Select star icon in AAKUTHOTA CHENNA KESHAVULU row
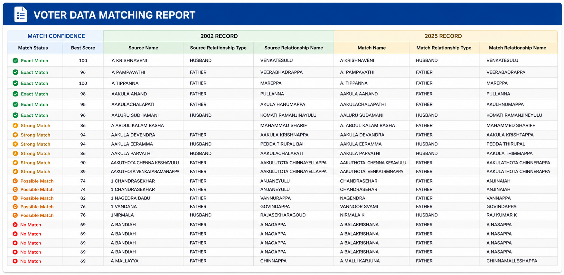 pos(15,163)
